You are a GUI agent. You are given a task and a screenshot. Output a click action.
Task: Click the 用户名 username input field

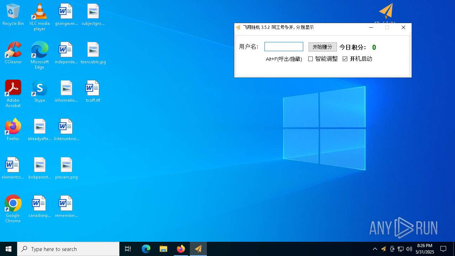[284, 47]
